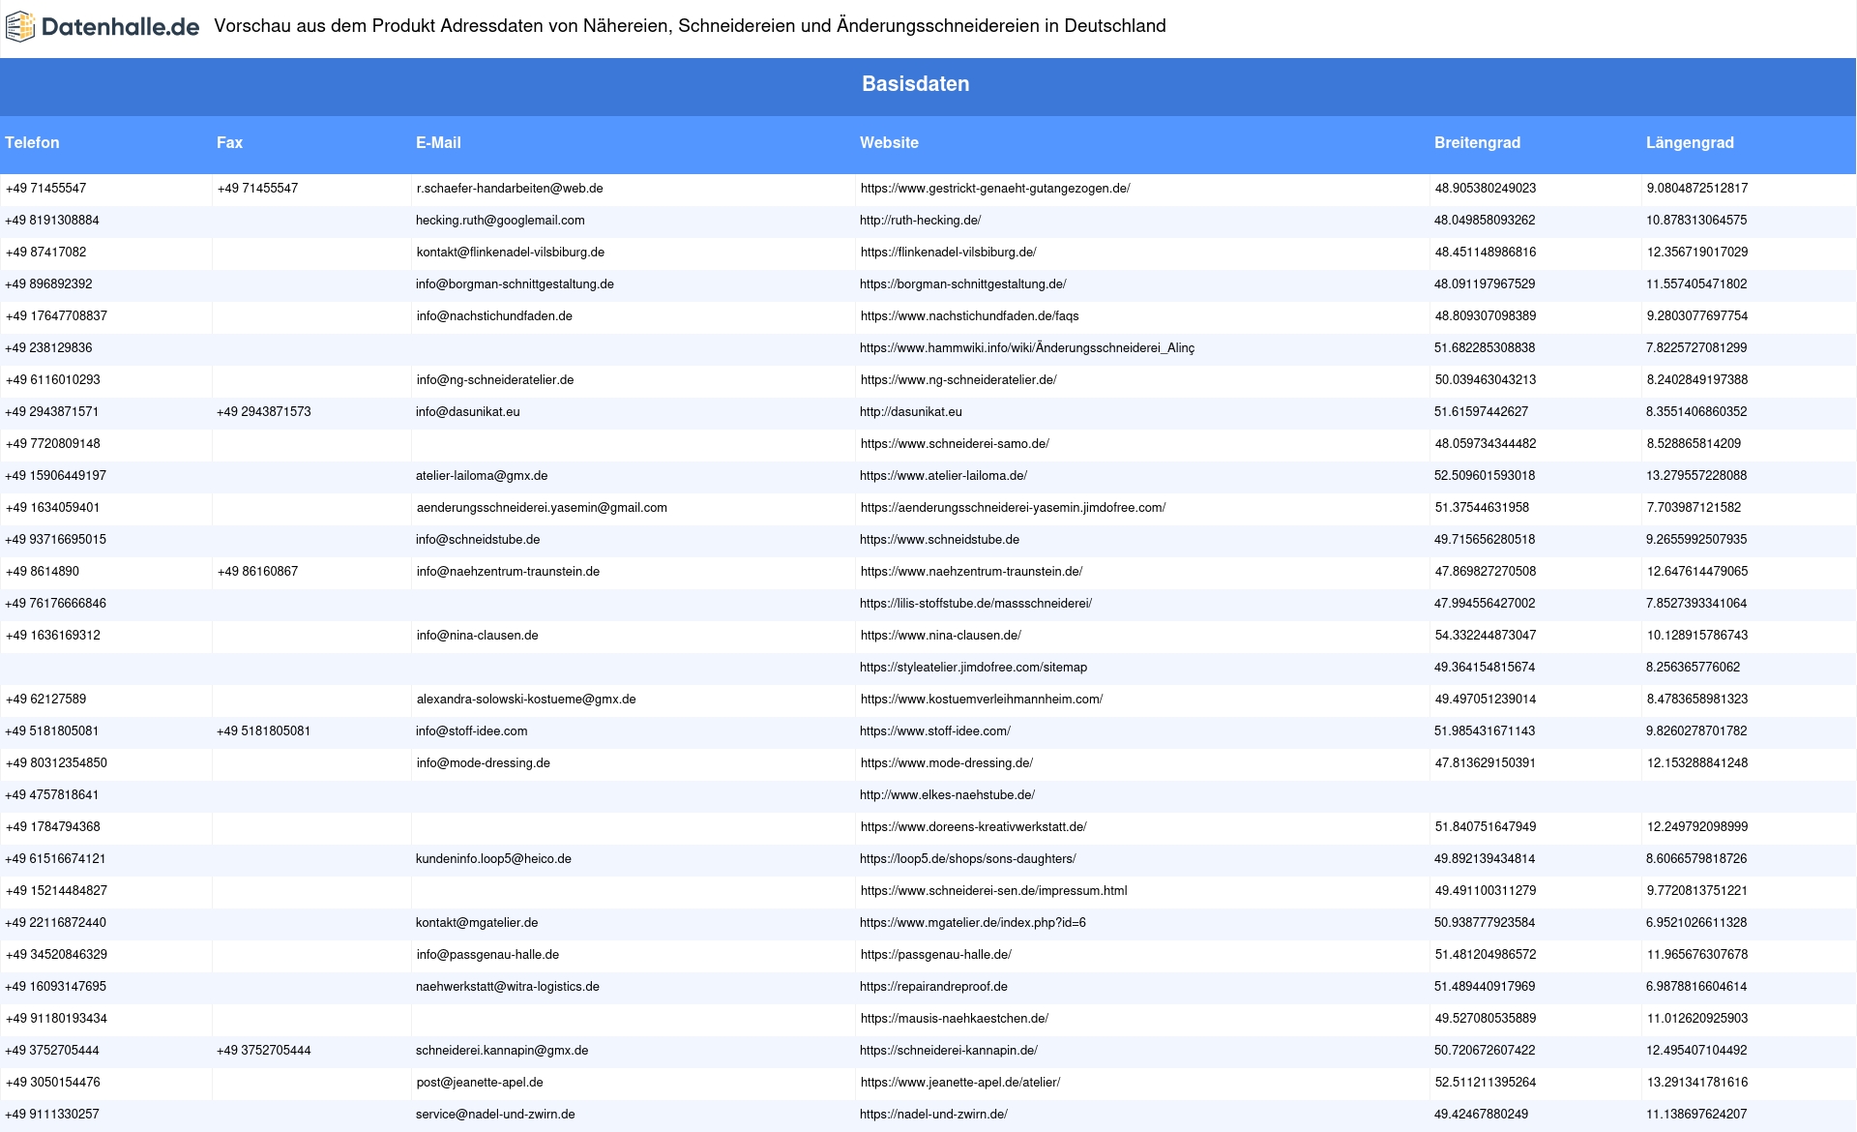Select email atelier-lailoma@gmx.de

(482, 476)
